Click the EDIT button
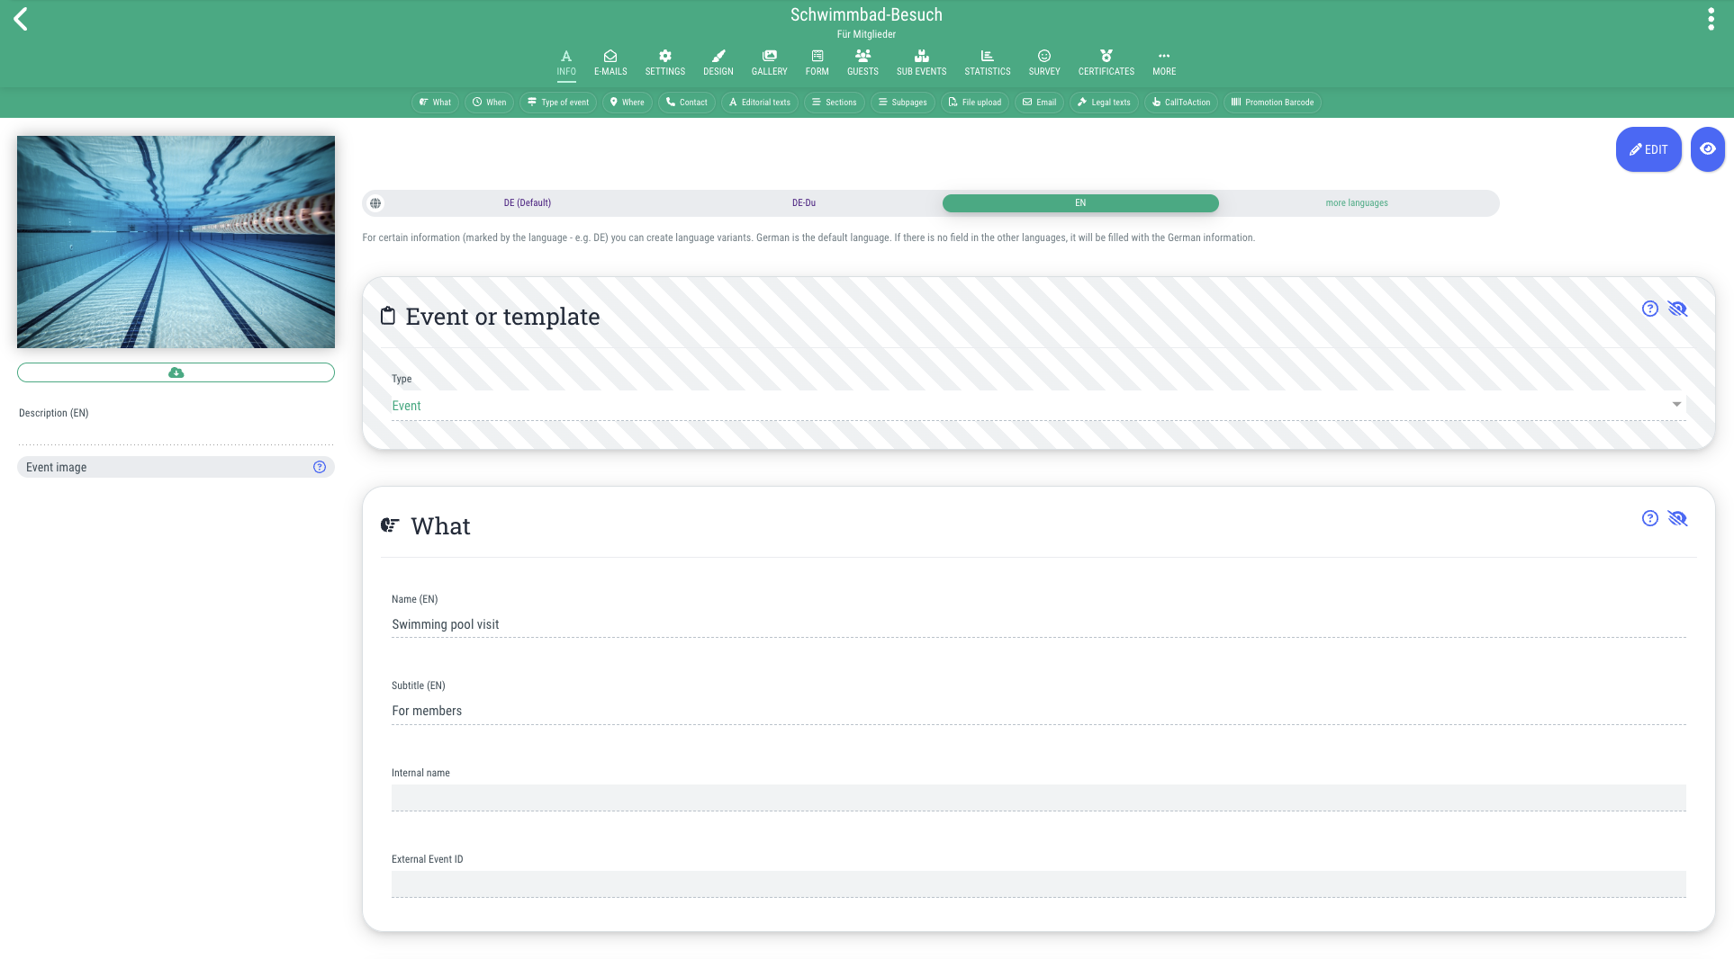Image resolution: width=1734 pixels, height=959 pixels. 1648,149
